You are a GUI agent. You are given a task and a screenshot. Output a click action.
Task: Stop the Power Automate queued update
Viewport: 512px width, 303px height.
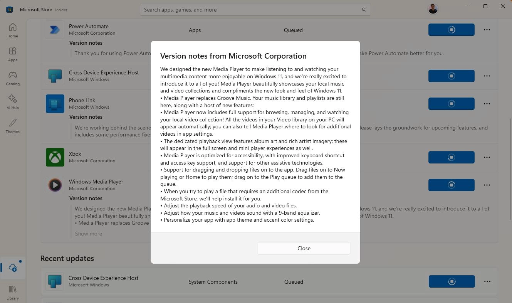(x=451, y=30)
